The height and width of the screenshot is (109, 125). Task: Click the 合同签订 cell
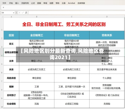[x=11, y=95]
